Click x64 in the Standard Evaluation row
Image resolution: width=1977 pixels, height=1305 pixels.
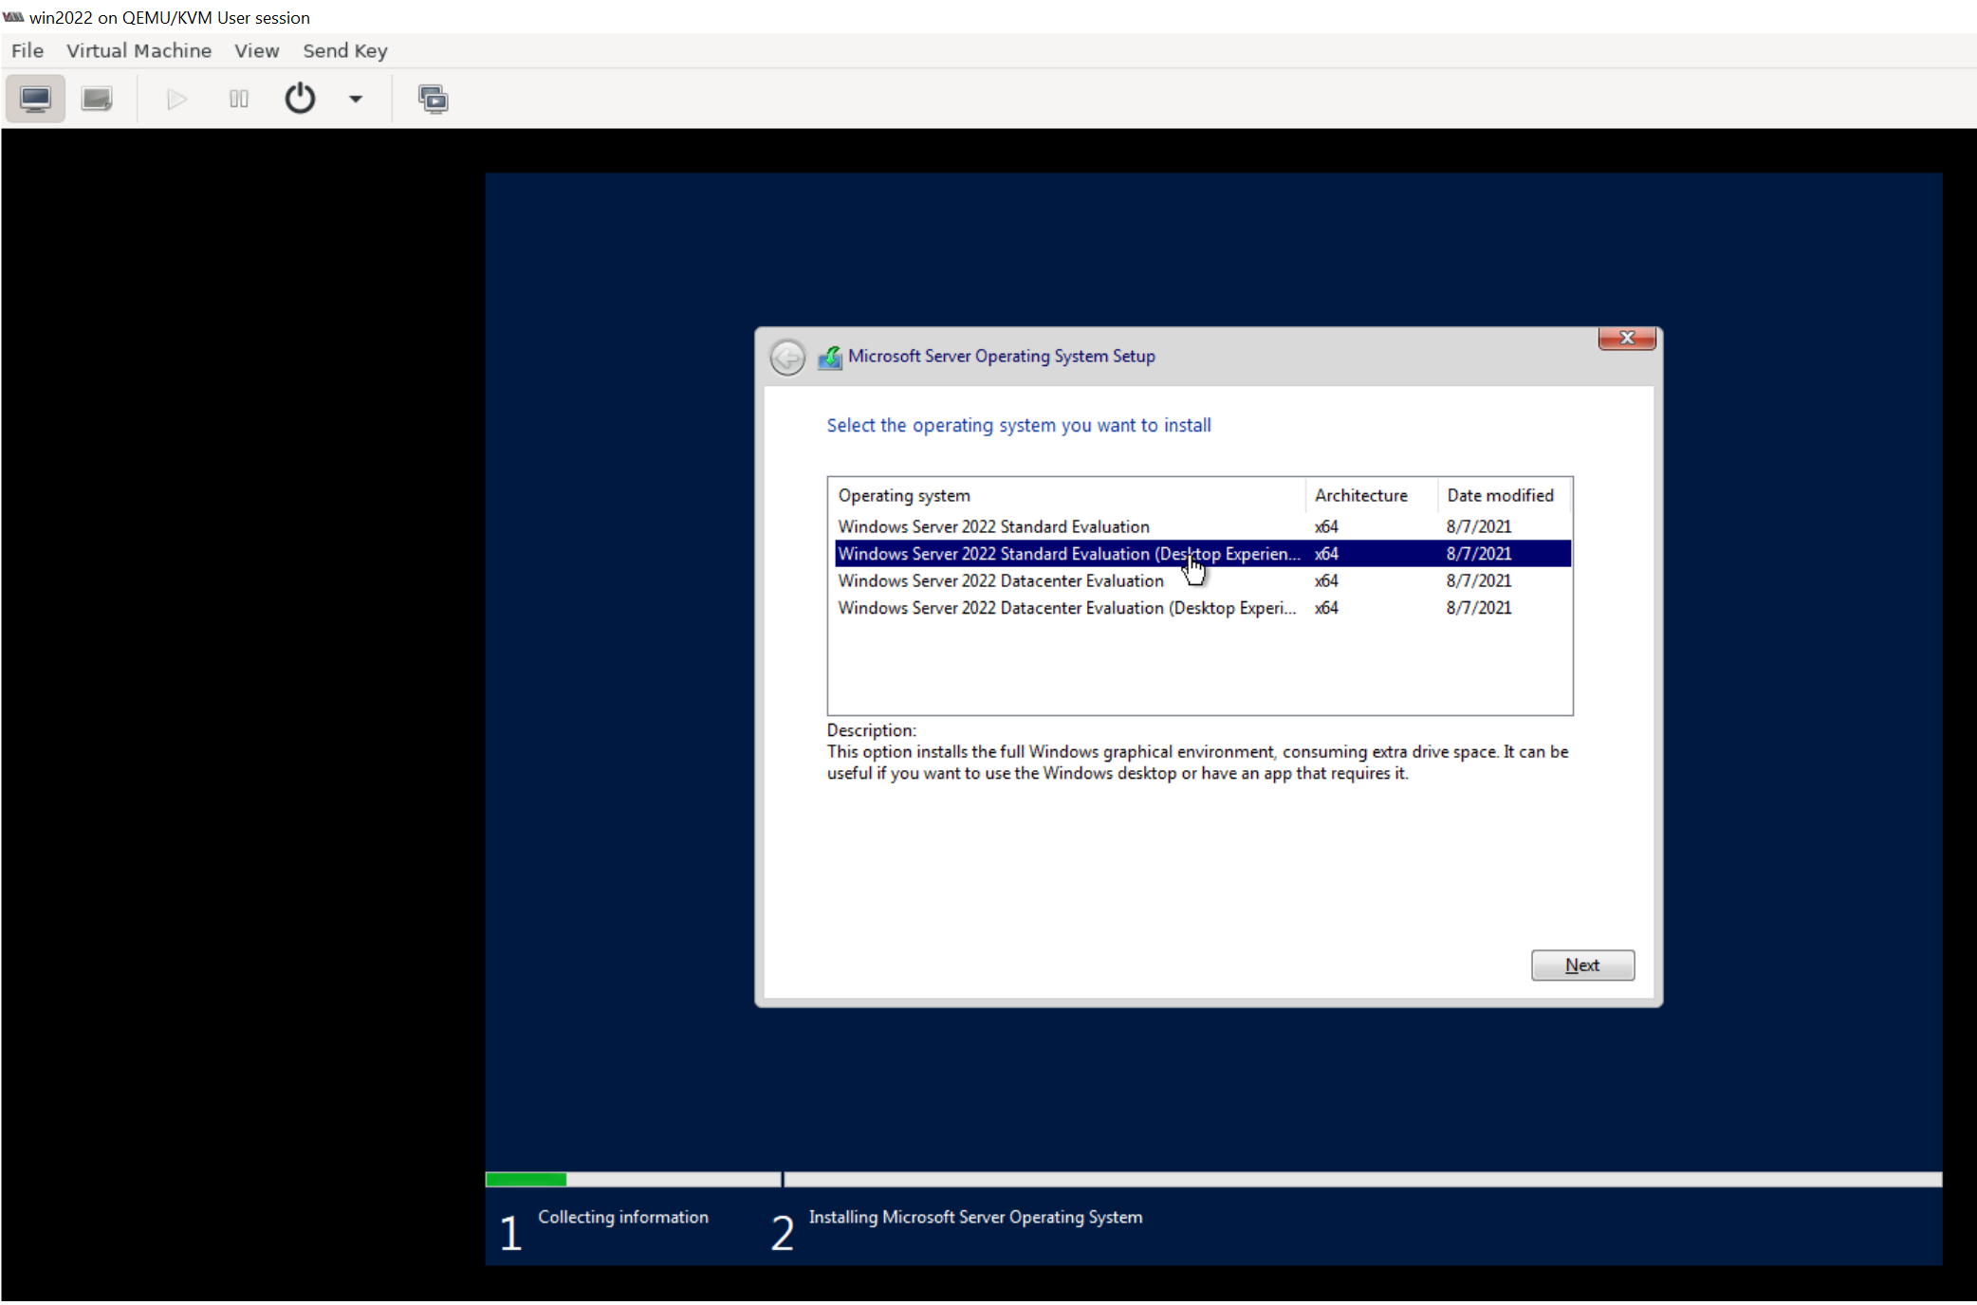pyautogui.click(x=1326, y=526)
